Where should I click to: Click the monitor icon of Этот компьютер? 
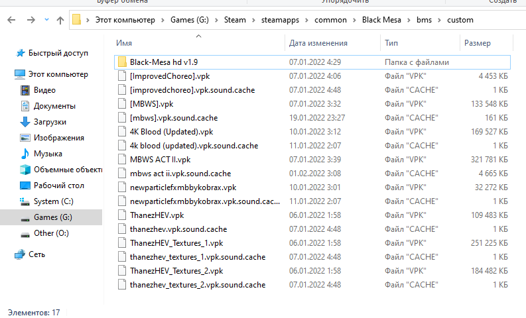[x=20, y=74]
